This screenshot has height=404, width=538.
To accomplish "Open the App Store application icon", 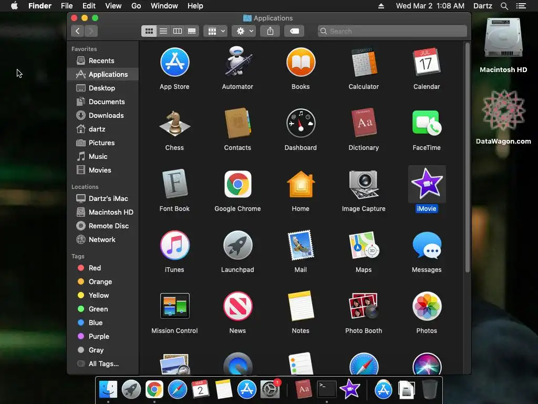I will (x=174, y=62).
